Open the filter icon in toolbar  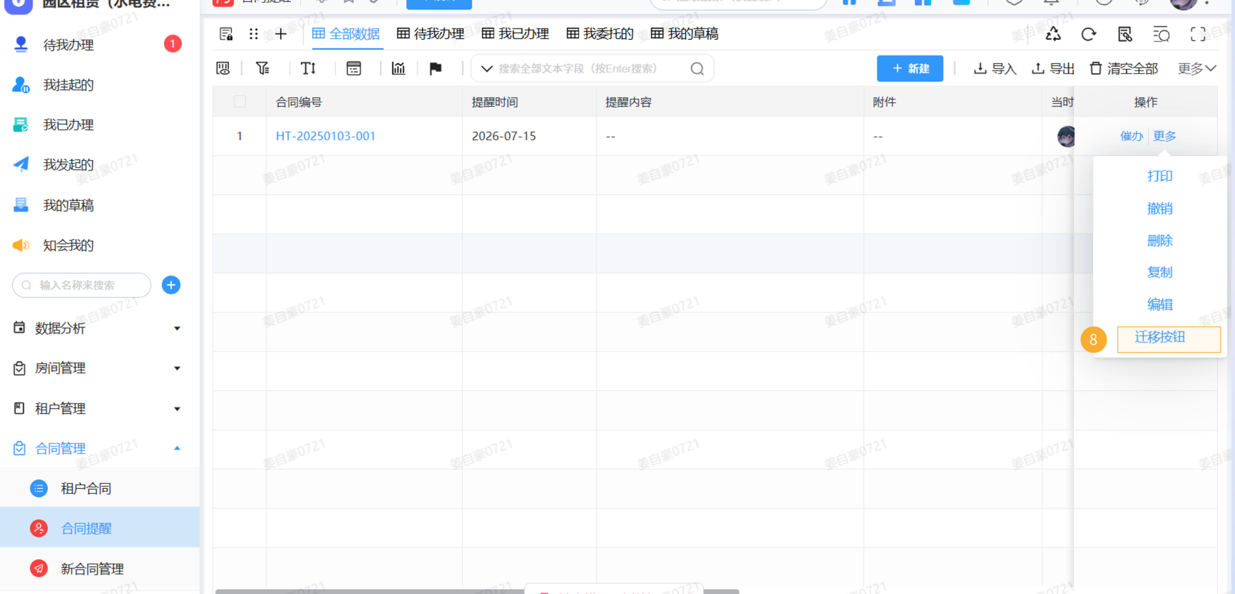pos(263,68)
